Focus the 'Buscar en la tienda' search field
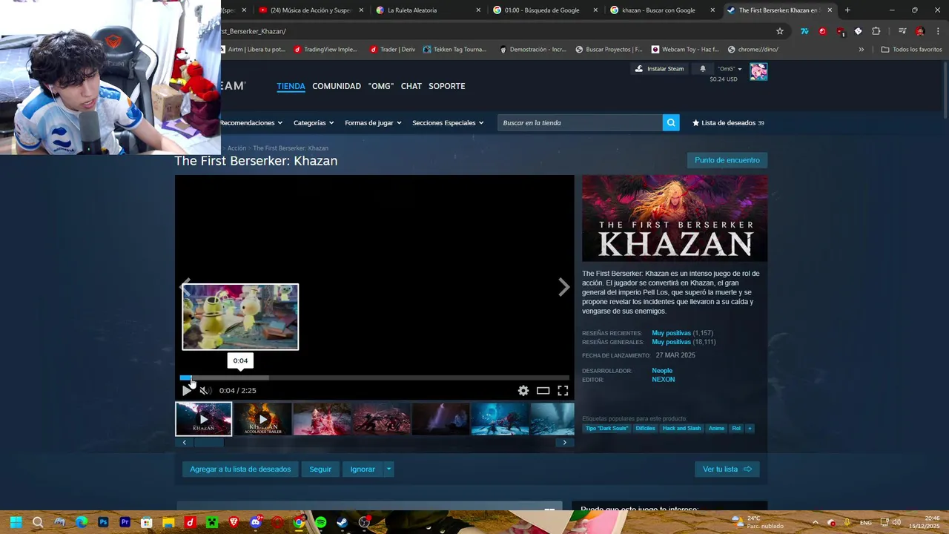The width and height of the screenshot is (949, 534). point(580,122)
